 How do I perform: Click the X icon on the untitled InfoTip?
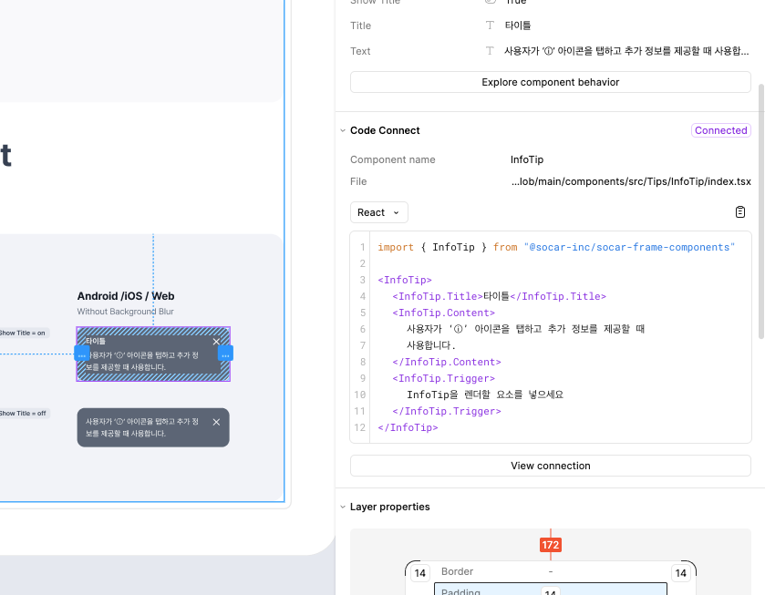[x=216, y=422]
